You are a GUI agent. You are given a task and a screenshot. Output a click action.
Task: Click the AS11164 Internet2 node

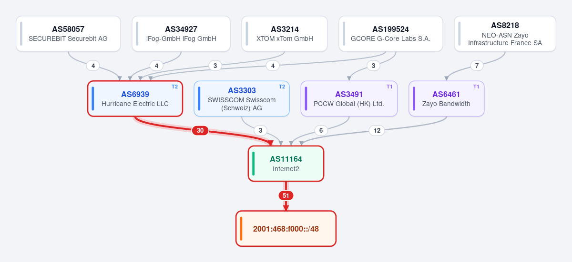286,164
